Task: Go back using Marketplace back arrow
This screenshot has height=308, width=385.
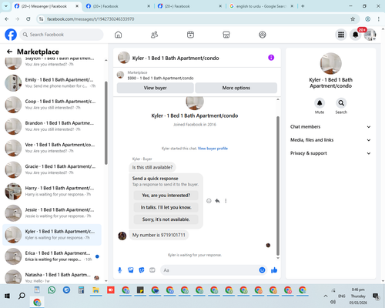Action: click(9, 52)
